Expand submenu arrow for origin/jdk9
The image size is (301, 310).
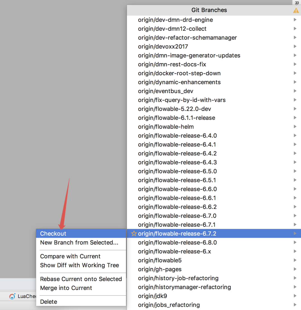295,296
